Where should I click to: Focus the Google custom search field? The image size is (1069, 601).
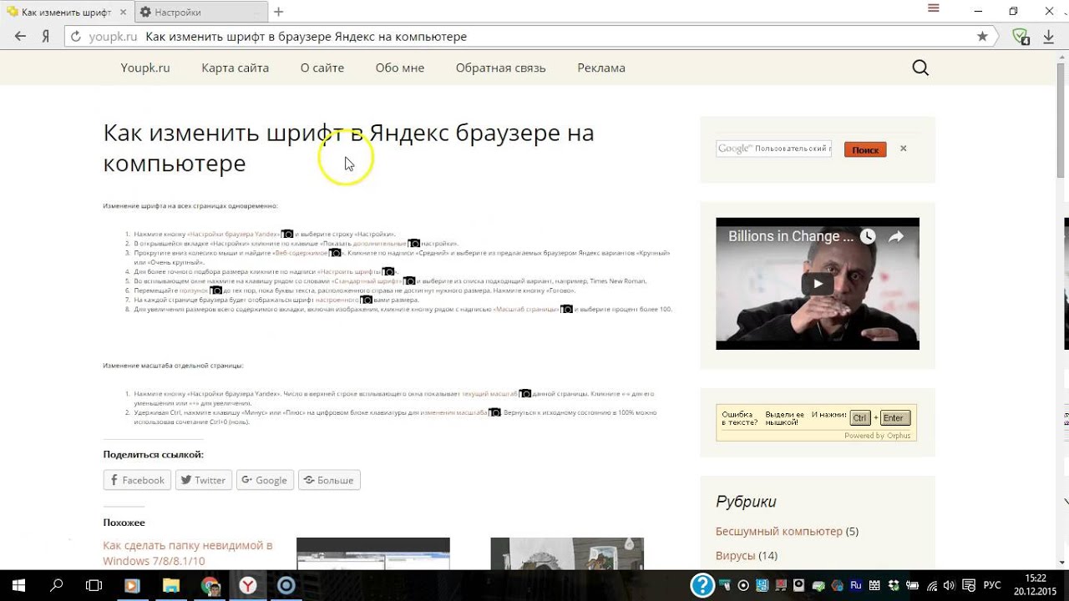click(x=773, y=149)
